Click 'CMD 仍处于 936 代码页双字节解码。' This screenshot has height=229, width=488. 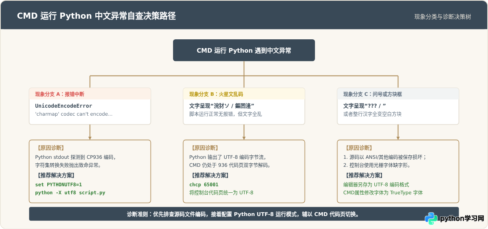pyautogui.click(x=230, y=165)
